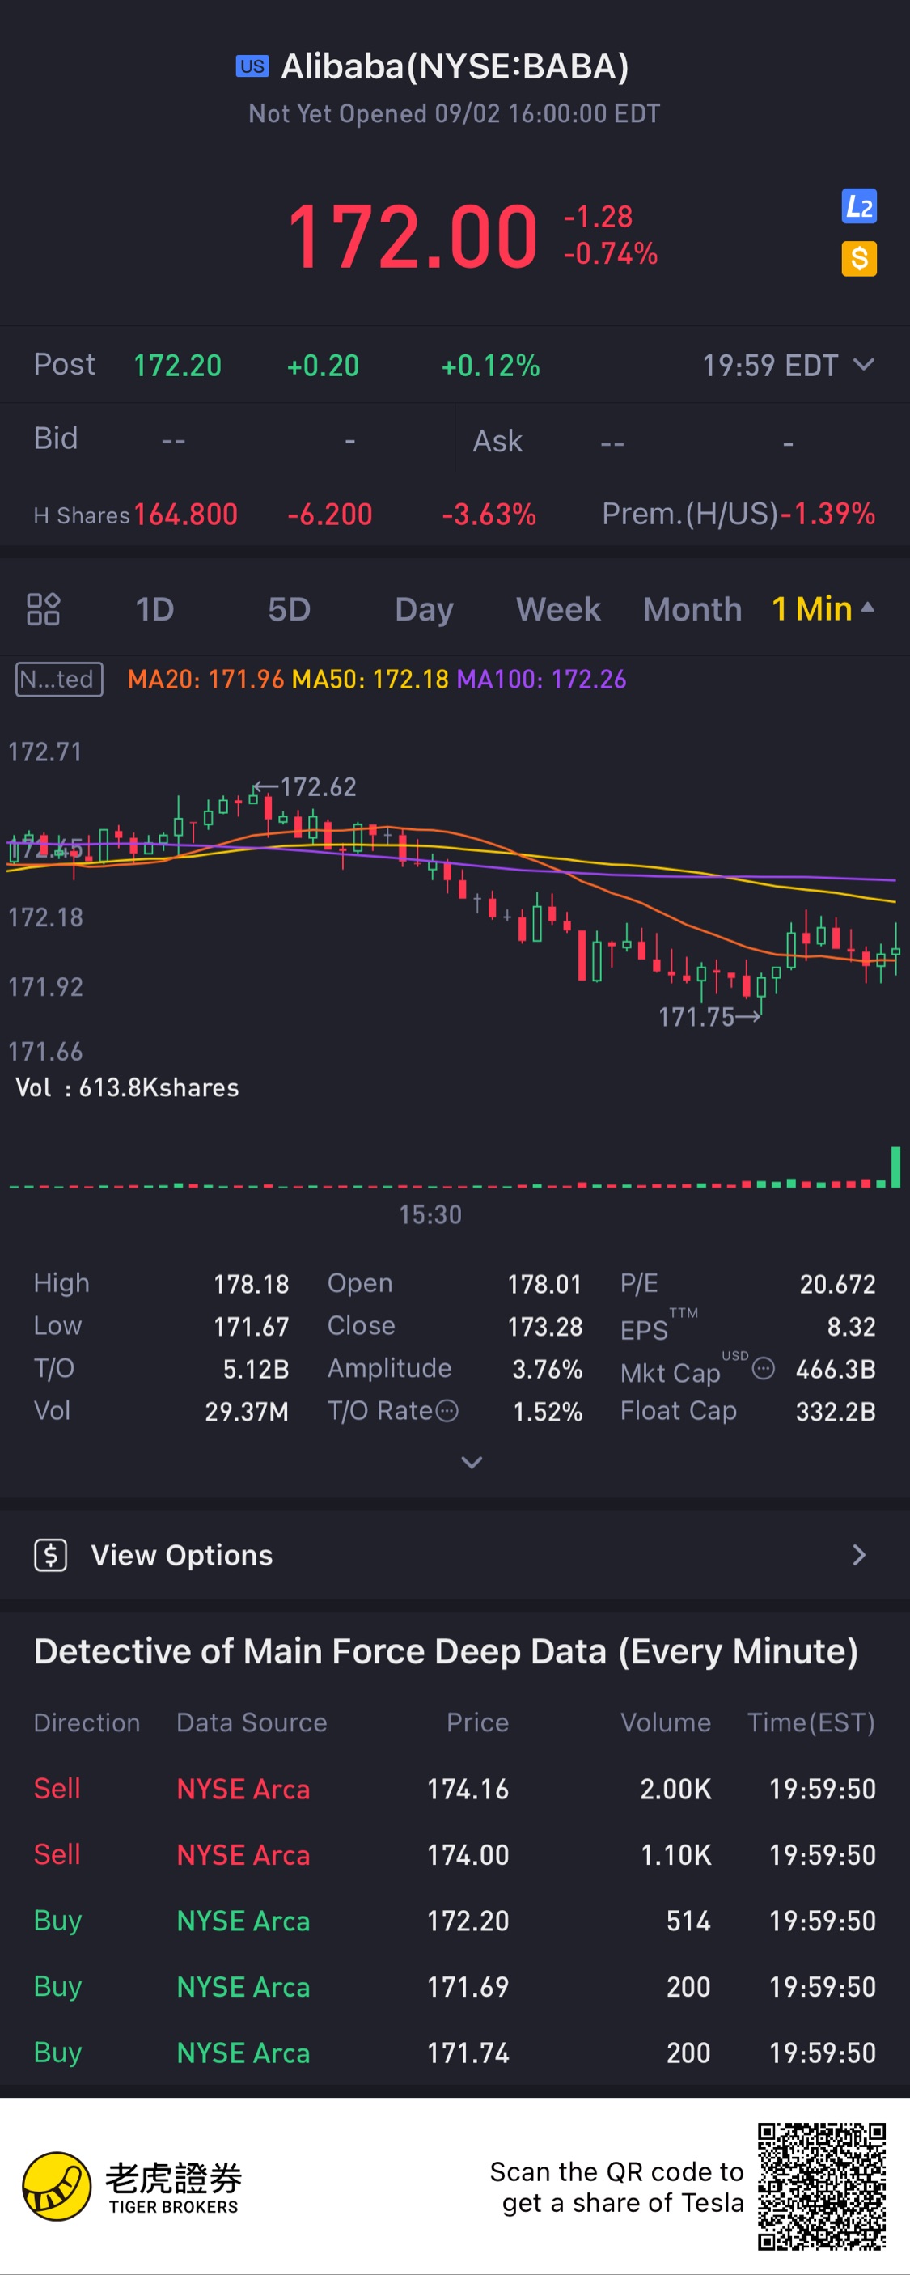Tap the blue L2 level-two quotes icon
910x2275 pixels.
coord(859,205)
